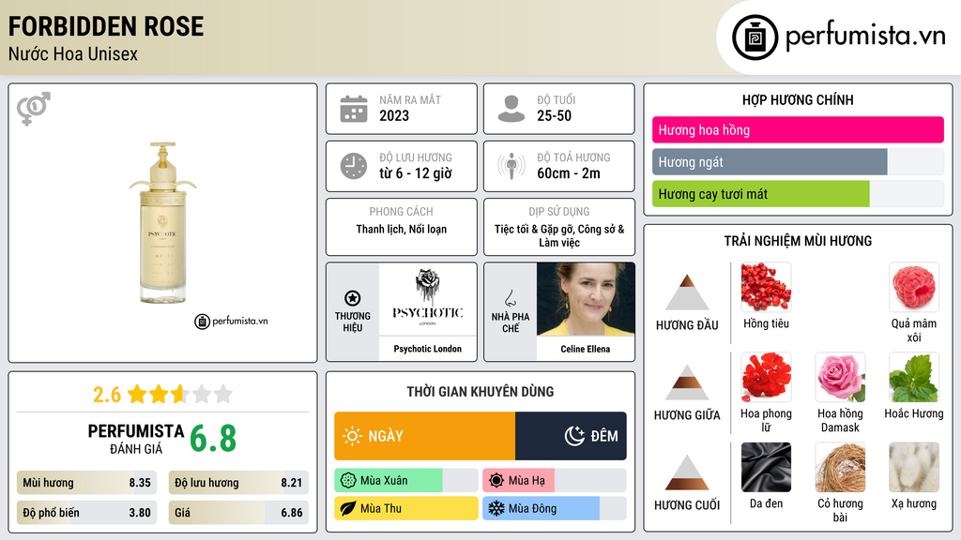Click the Mùa Hạ season bar
This screenshot has width=961, height=540.
pyautogui.click(x=554, y=481)
